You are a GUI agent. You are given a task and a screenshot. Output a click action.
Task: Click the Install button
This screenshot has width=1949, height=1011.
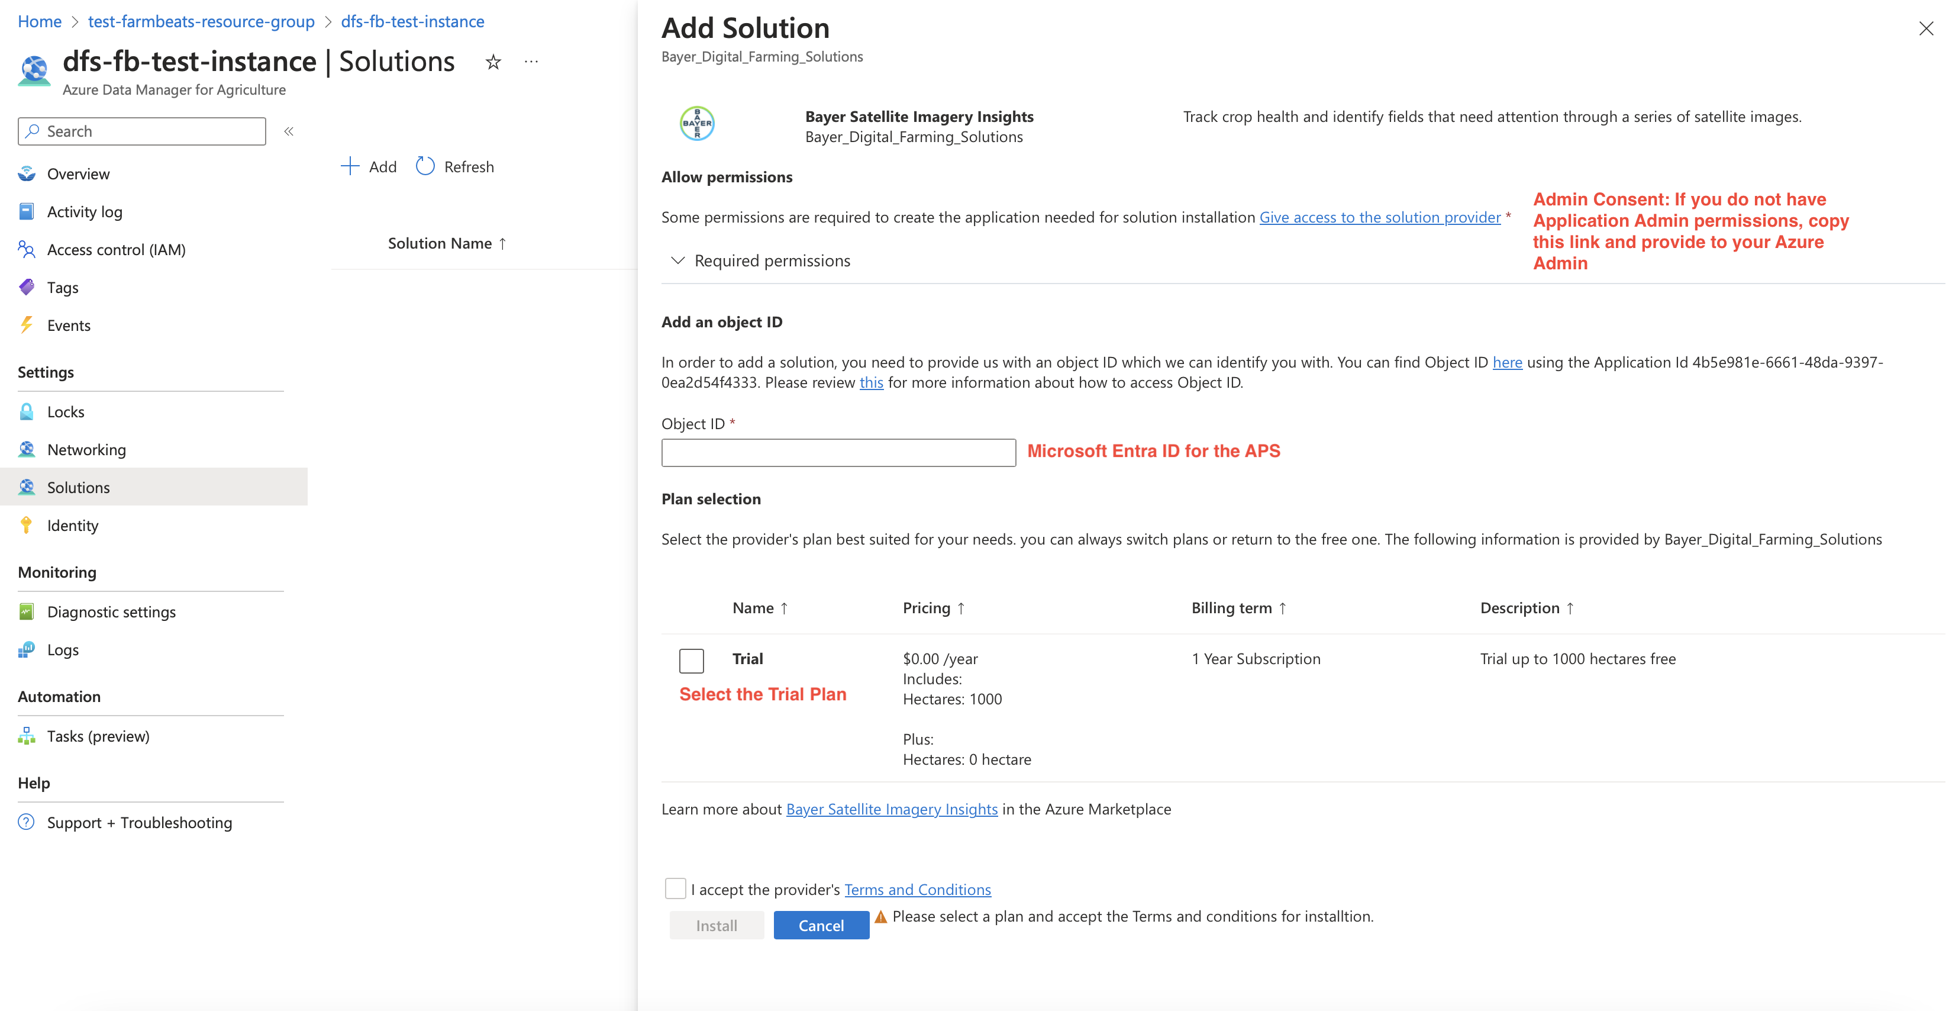tap(717, 926)
